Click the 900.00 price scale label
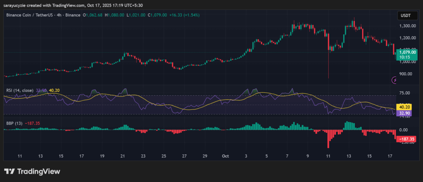This screenshot has height=182, width=423. click(x=406, y=74)
